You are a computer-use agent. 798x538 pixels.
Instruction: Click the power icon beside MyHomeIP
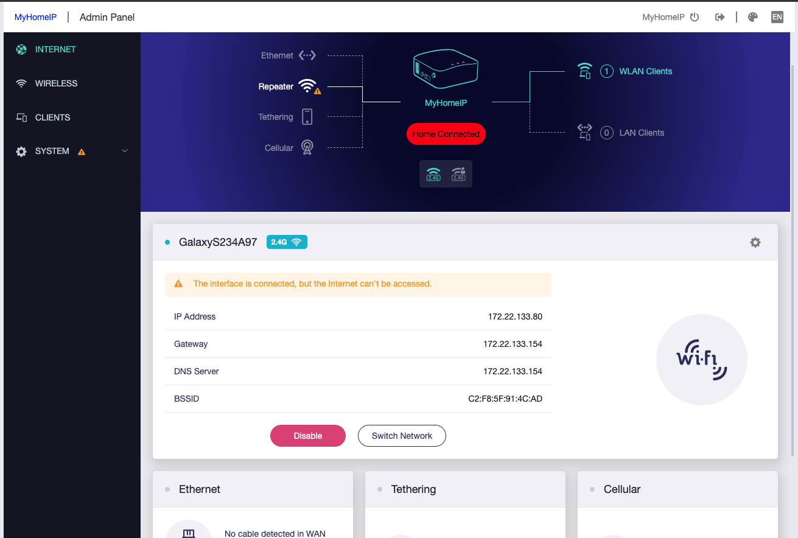click(x=695, y=17)
